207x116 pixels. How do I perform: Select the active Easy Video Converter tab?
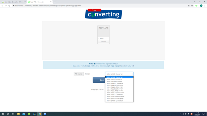39,2
